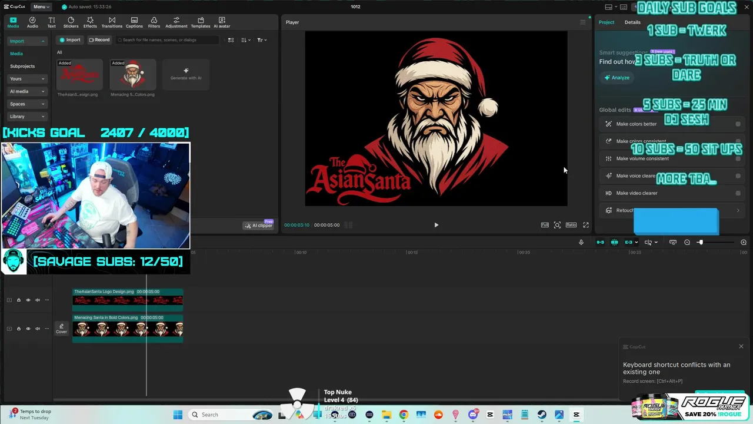Open the Menu dropdown in title bar
This screenshot has height=424, width=753.
[x=41, y=6]
